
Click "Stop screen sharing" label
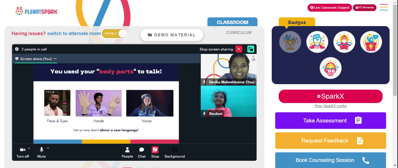[x=216, y=49]
